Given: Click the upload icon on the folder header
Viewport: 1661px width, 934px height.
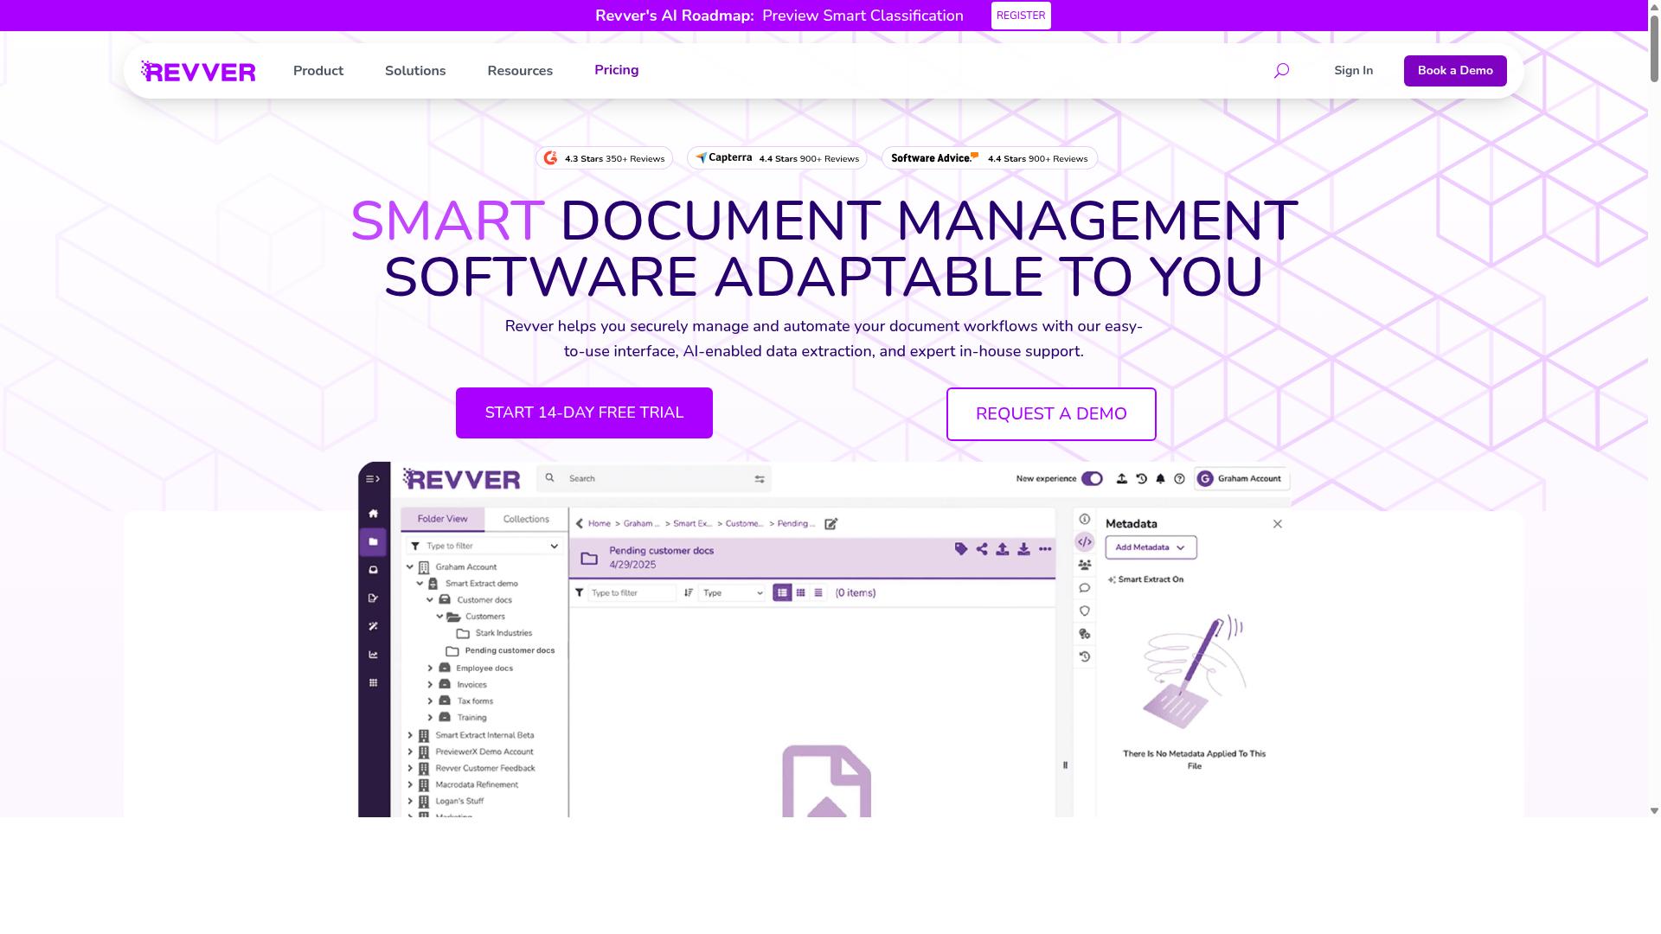Looking at the screenshot, I should pos(1003,549).
